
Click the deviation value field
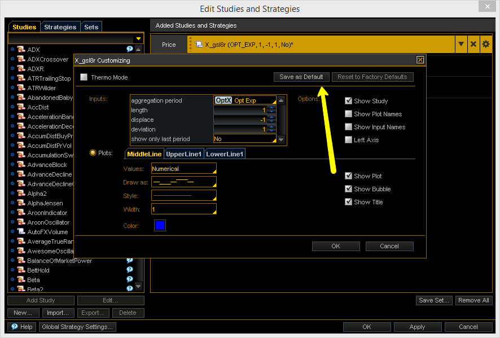(x=240, y=129)
